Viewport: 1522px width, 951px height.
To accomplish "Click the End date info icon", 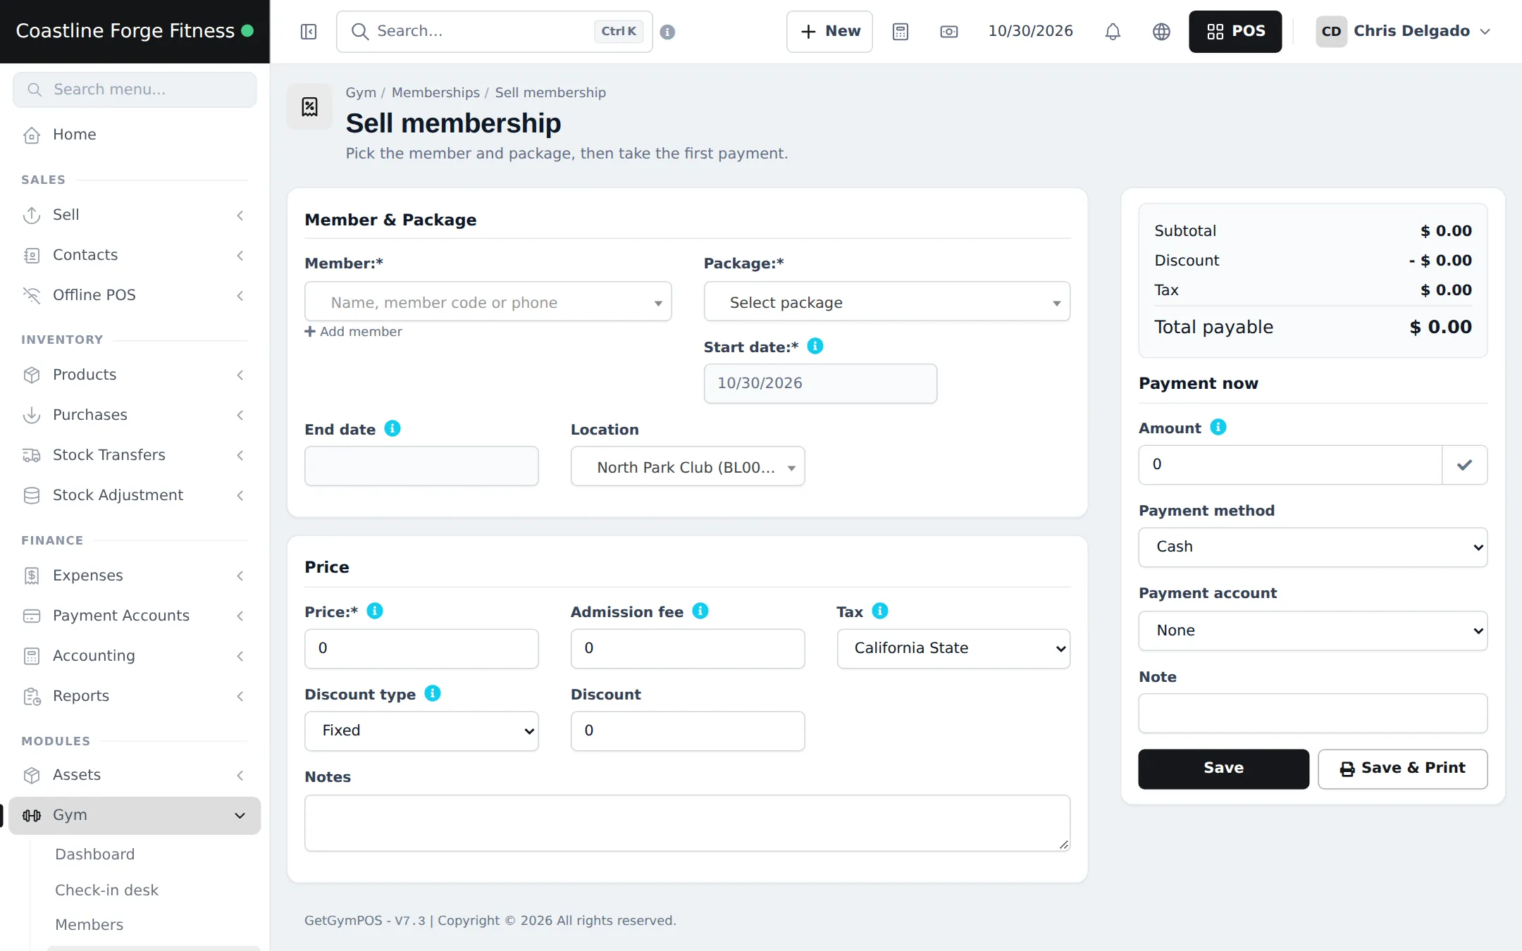I will click(392, 428).
